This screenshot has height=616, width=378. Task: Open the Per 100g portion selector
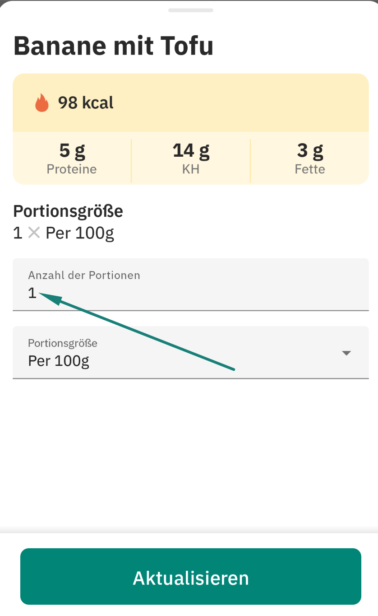(x=191, y=352)
